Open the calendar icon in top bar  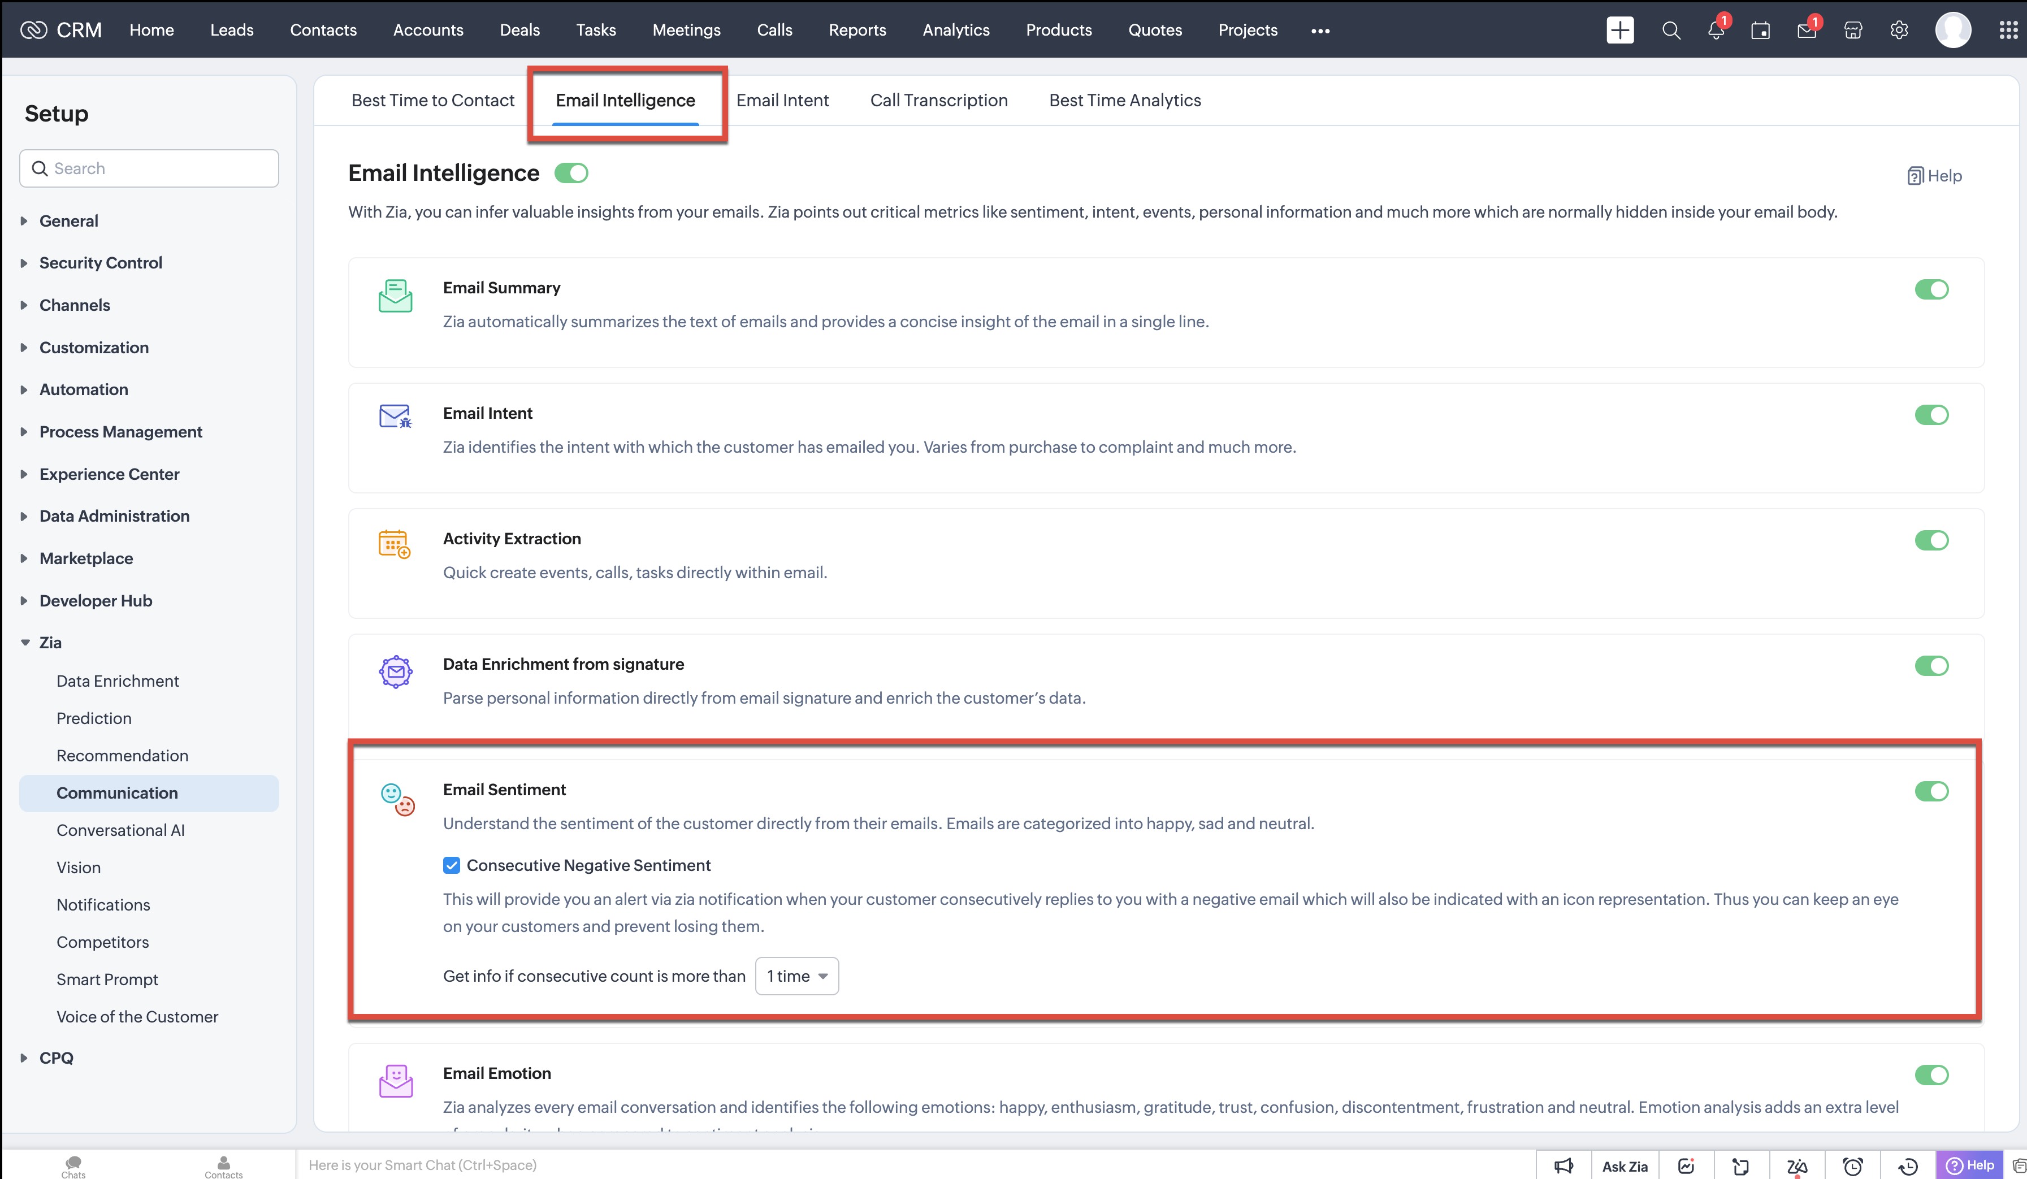pos(1760,31)
